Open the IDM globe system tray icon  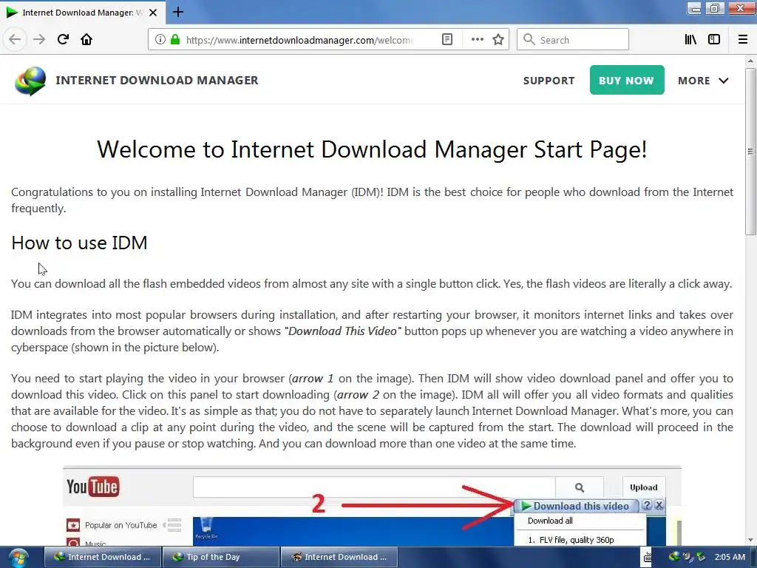click(674, 556)
